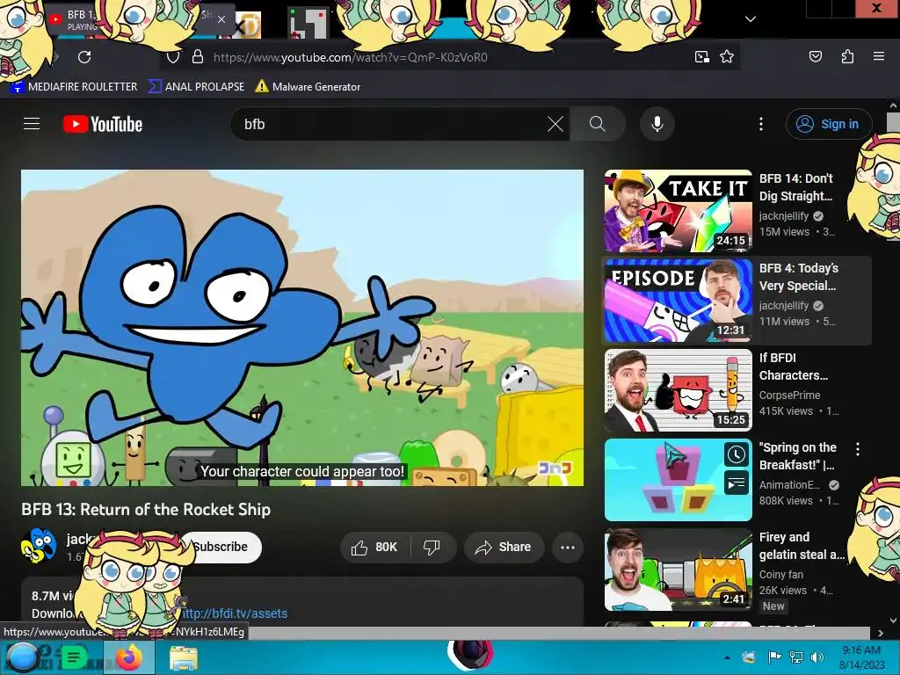
Task: Open the Pocket save icon
Action: click(x=816, y=56)
